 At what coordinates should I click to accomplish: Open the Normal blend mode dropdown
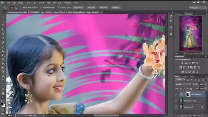(183, 84)
